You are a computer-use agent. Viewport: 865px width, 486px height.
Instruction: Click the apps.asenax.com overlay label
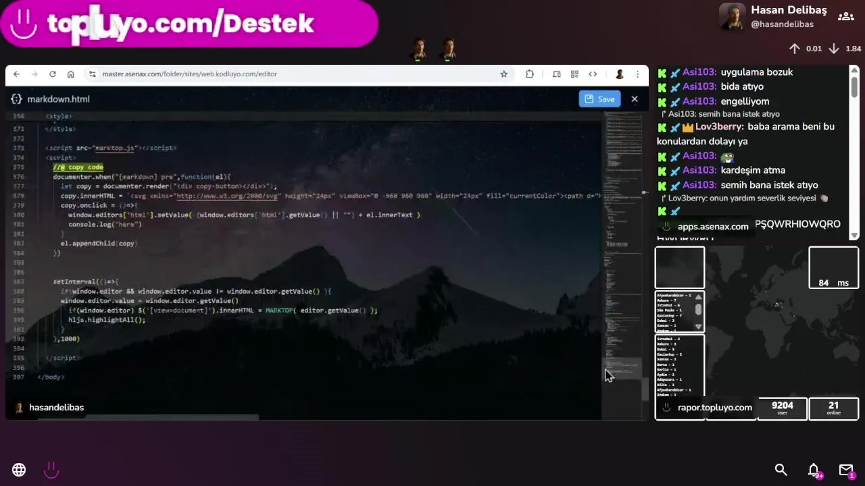click(713, 227)
